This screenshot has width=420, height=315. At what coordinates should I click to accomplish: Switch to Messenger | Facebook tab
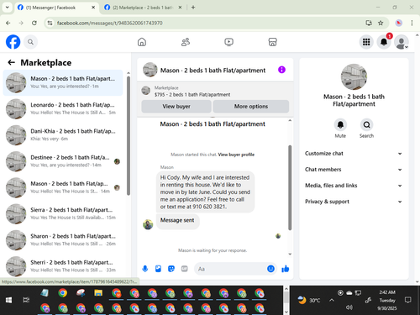56,8
